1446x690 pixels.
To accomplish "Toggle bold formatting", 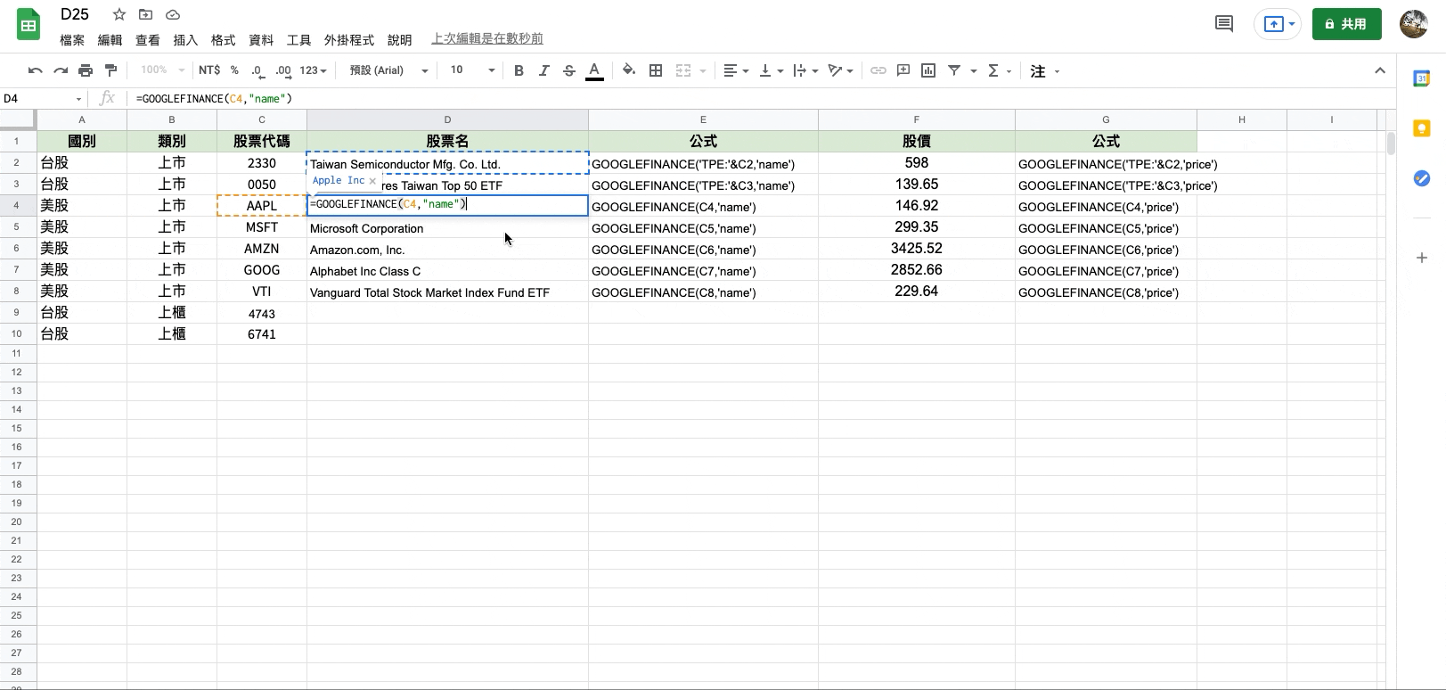I will pyautogui.click(x=519, y=70).
